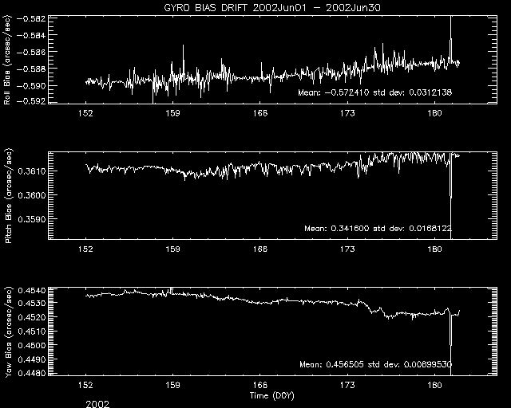Click the 0.4500 tick on Yaw Bias axis
This screenshot has width=511, height=408.
(x=32, y=345)
